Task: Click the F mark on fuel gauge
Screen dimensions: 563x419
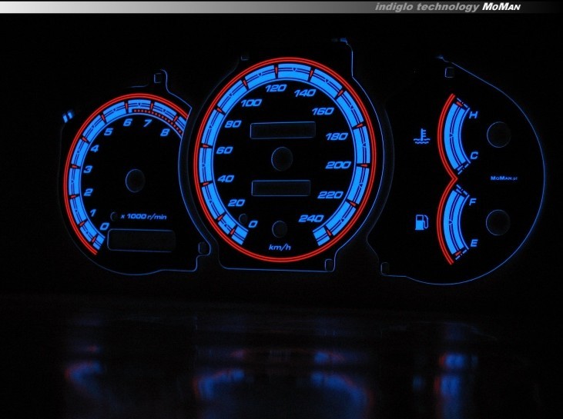Action: 472,202
